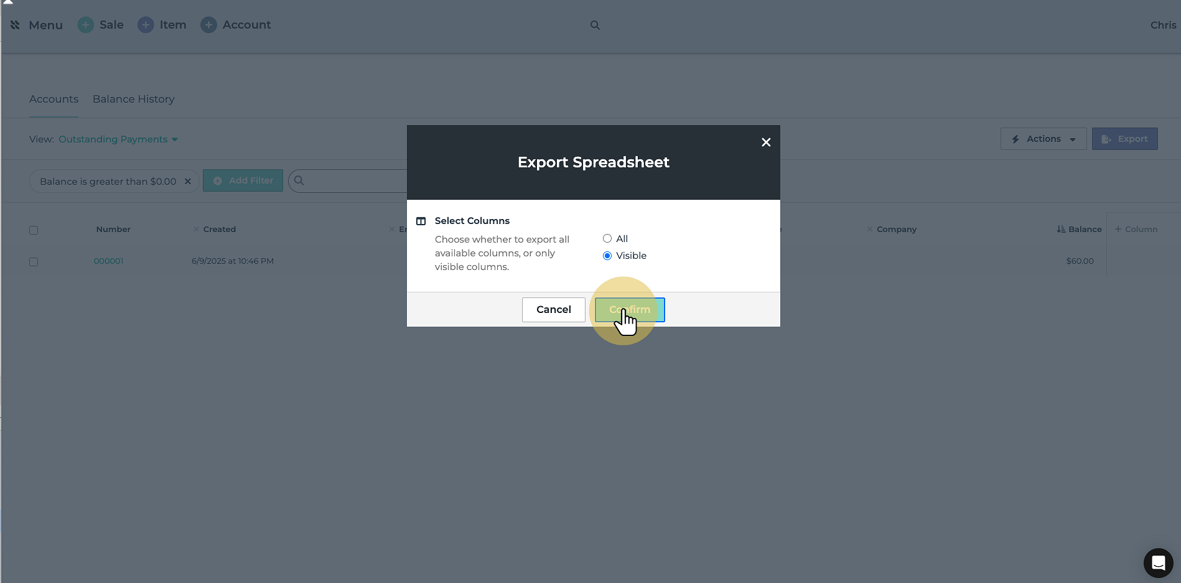The image size is (1181, 583).
Task: Open the chat support bubble
Action: click(x=1158, y=563)
